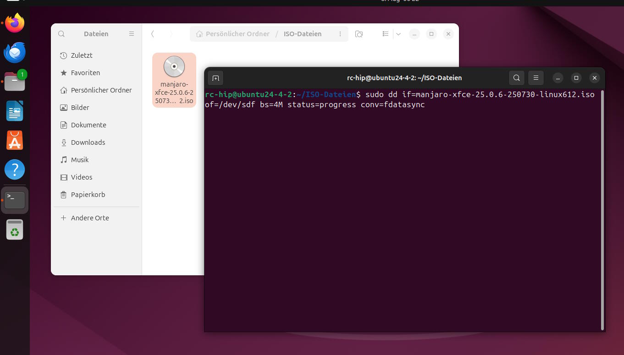Minimize the Files window
The height and width of the screenshot is (355, 624).
[x=414, y=34]
